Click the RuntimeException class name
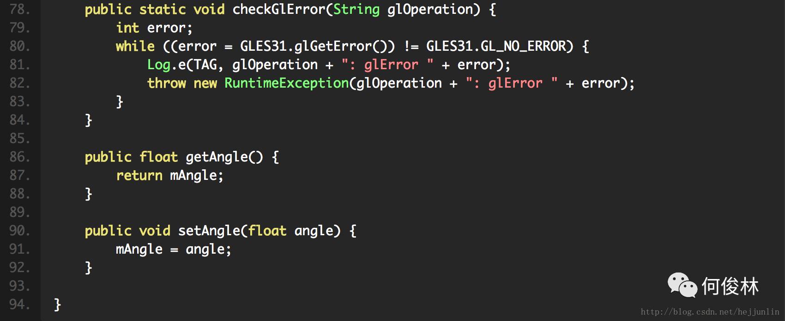Image resolution: width=785 pixels, height=321 pixels. tap(286, 83)
